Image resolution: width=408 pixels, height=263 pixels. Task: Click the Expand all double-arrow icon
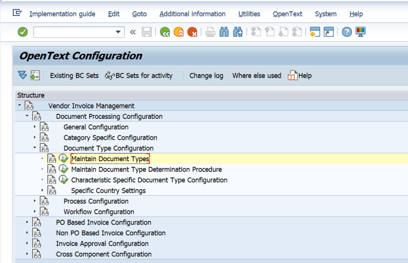pos(22,75)
